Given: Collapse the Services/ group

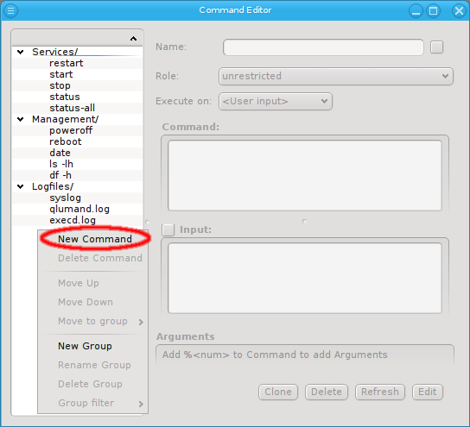Looking at the screenshot, I should click(x=21, y=52).
